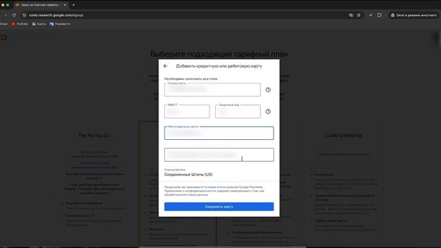This screenshot has width=441, height=248.
Task: Open the YouTube bookmark
Action: [20, 24]
